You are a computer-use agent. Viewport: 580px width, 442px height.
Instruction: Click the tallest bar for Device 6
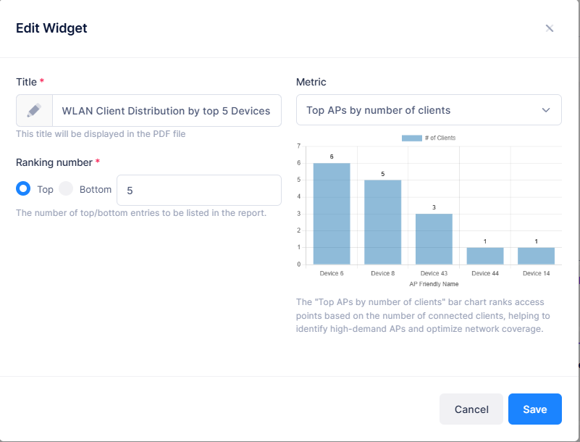[x=331, y=210]
